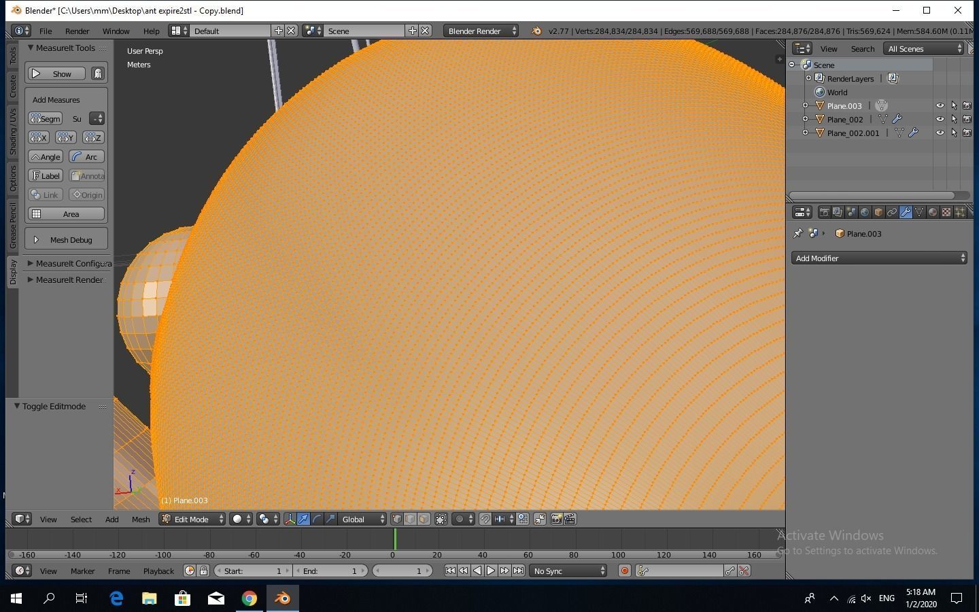The width and height of the screenshot is (979, 612).
Task: Click the Edge select mode icon
Action: [x=411, y=520]
